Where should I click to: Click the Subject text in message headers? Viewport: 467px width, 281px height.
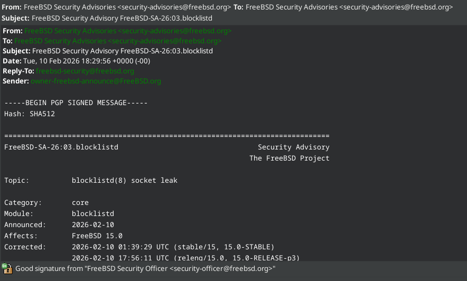[x=122, y=51]
